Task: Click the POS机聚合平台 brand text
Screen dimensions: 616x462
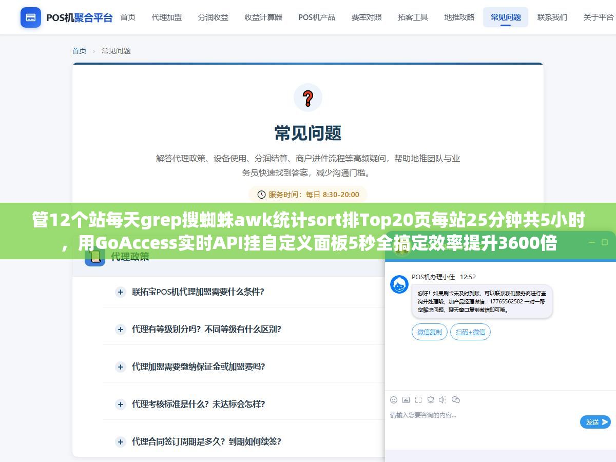Action: pos(80,18)
